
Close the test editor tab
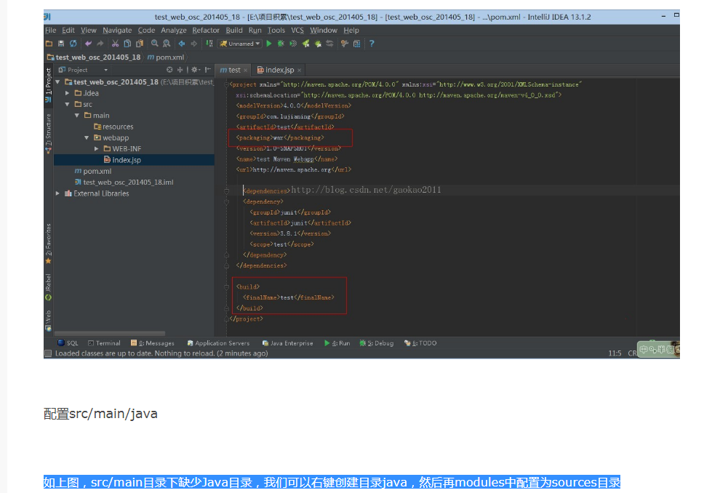tap(246, 71)
